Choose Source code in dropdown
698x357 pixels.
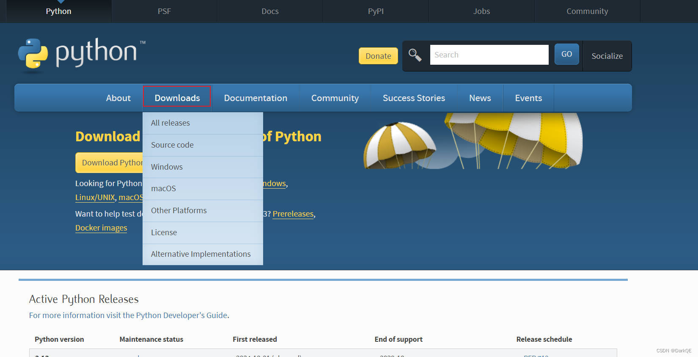point(203,145)
